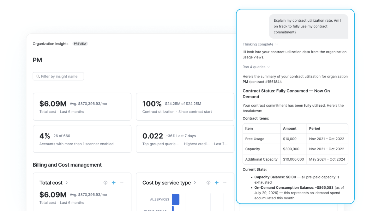The height and width of the screenshot is (211, 379).
Task: Click the Contract Status heading in chat
Action: (287, 94)
